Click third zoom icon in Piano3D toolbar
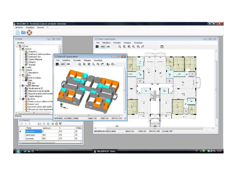The height and width of the screenshot is (176, 235). point(89,64)
